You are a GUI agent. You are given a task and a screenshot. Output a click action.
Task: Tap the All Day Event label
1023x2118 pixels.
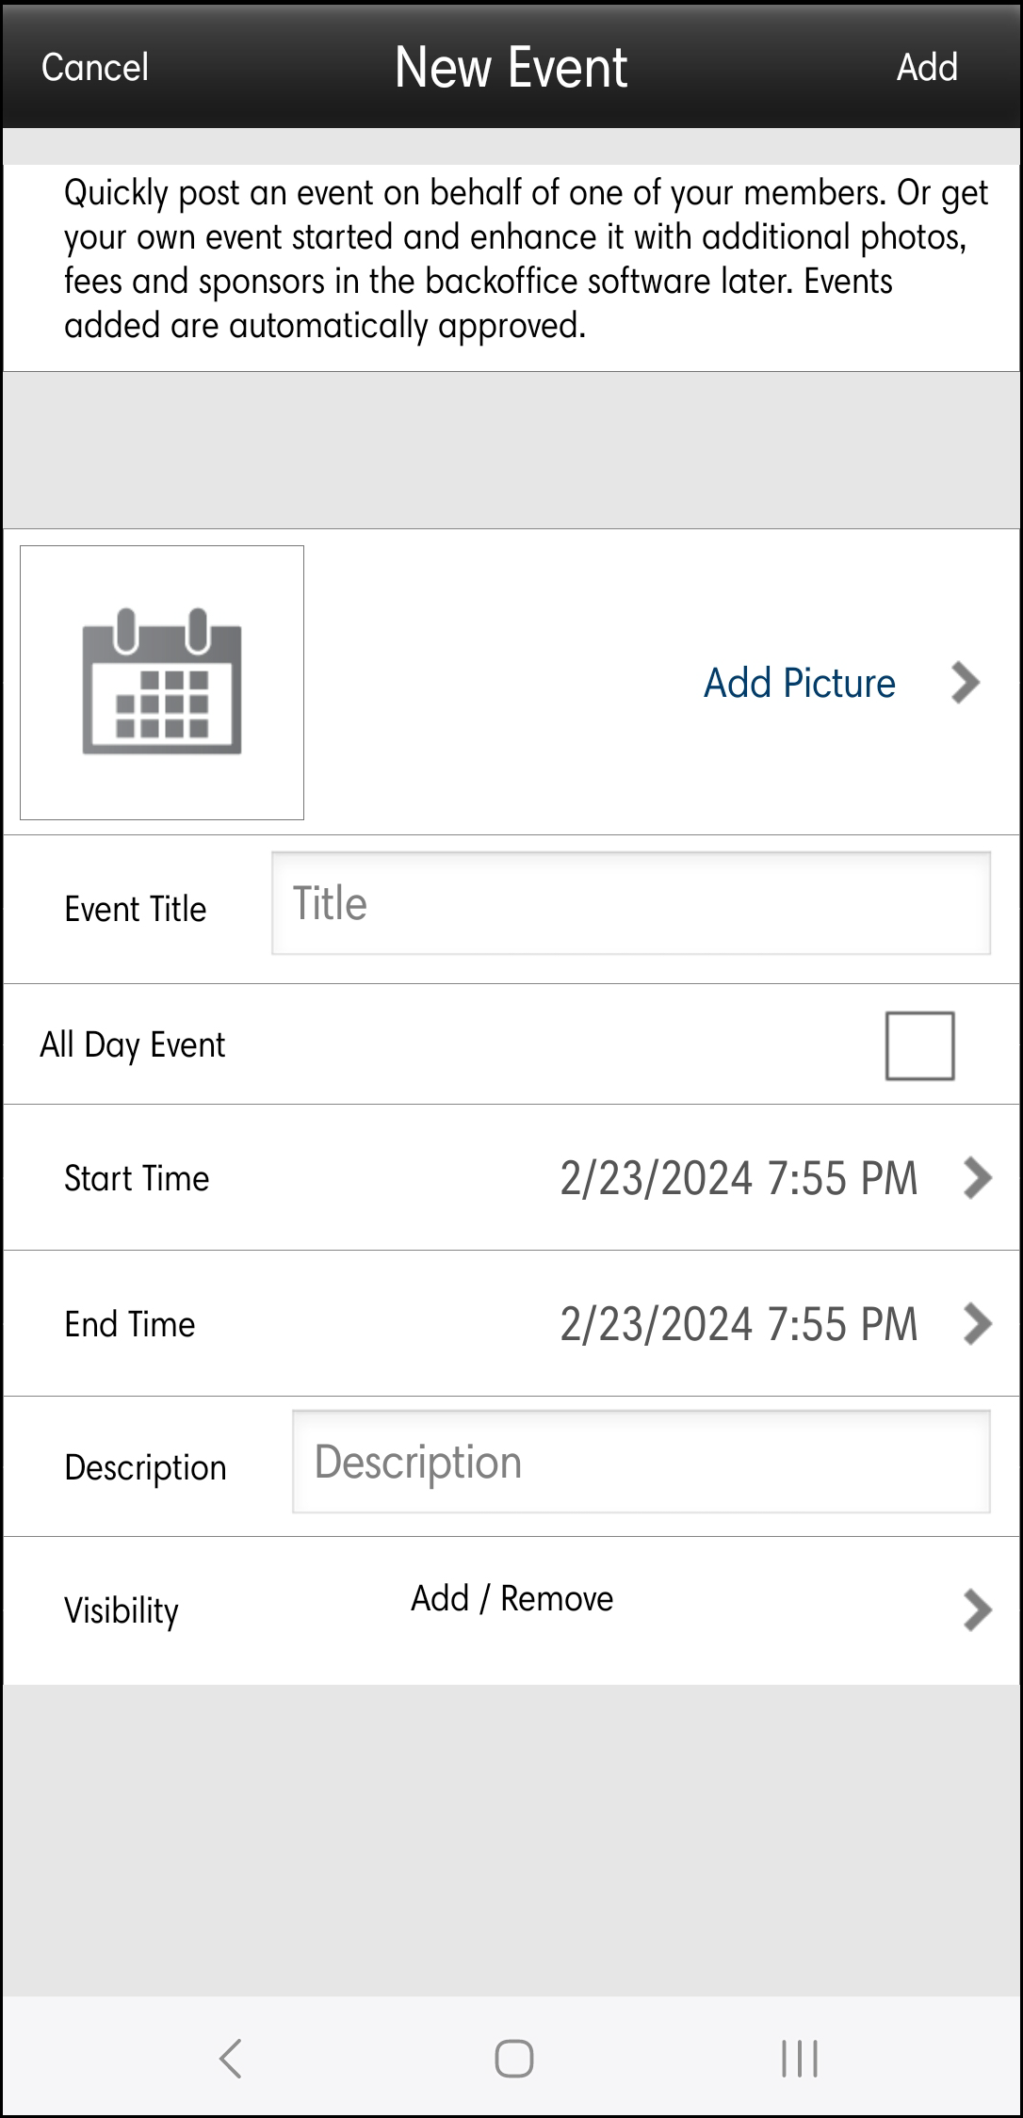pos(133,1045)
